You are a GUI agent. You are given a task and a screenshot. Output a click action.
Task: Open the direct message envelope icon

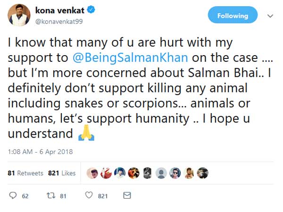(x=126, y=196)
